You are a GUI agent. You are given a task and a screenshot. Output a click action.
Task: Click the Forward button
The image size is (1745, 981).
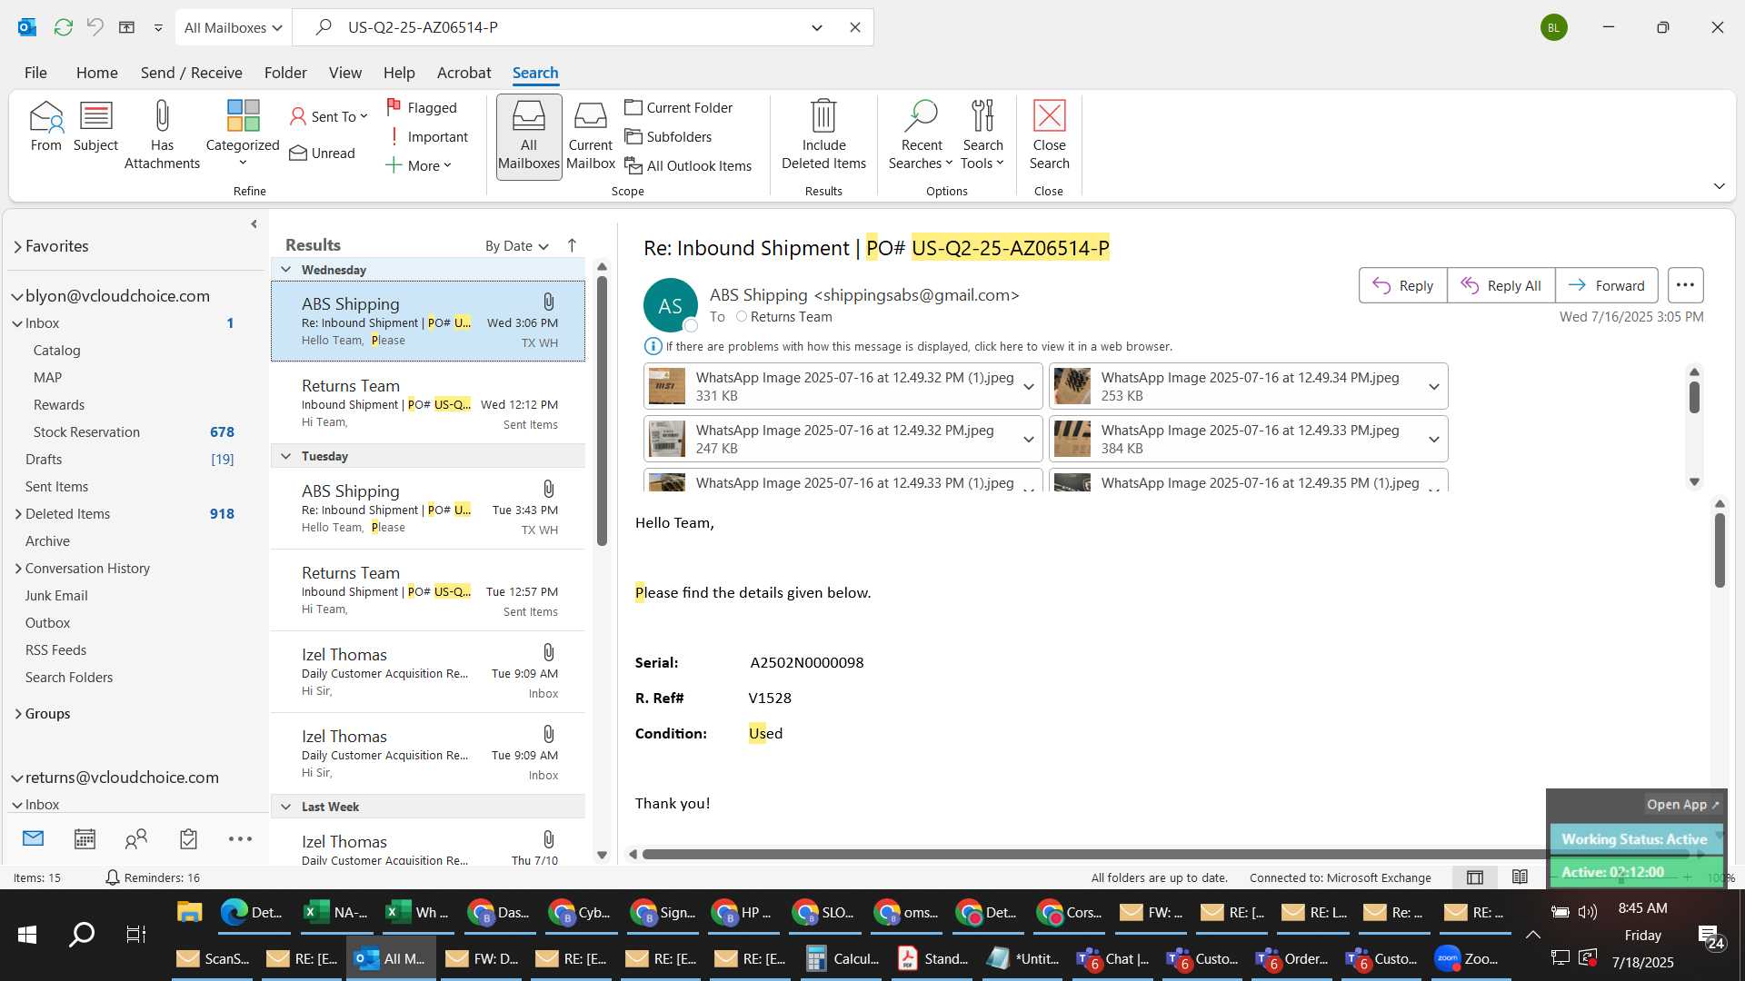pos(1606,285)
